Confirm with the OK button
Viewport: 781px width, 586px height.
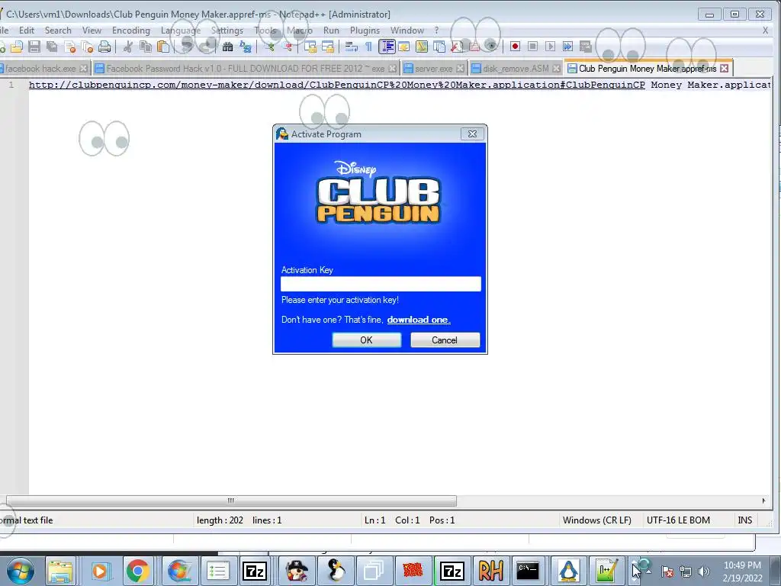pos(367,340)
